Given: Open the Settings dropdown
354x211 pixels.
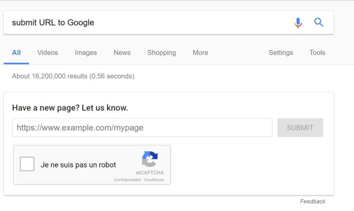Looking at the screenshot, I should point(281,53).
